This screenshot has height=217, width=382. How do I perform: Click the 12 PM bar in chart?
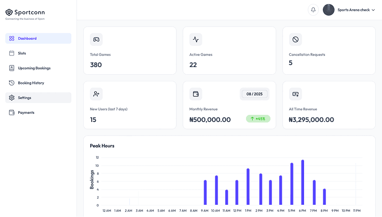[x=237, y=193]
